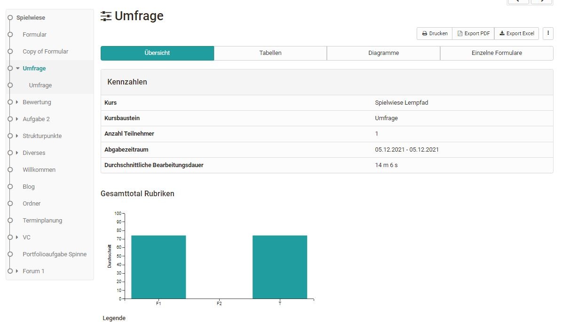Click the circle node icon beside Spielwiese
562x322 pixels.
(10, 17)
